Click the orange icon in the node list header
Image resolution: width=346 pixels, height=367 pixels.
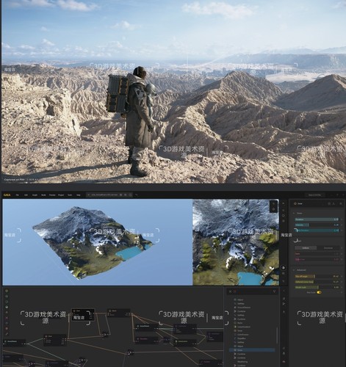(235, 291)
